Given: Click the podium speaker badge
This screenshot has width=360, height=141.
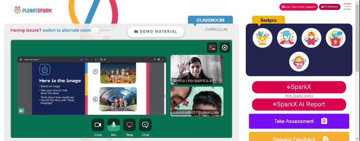Looking at the screenshot, I should pos(336,38).
